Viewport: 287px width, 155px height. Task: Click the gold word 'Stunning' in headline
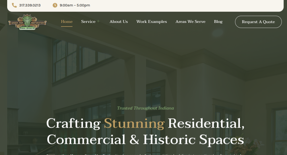click(134, 123)
